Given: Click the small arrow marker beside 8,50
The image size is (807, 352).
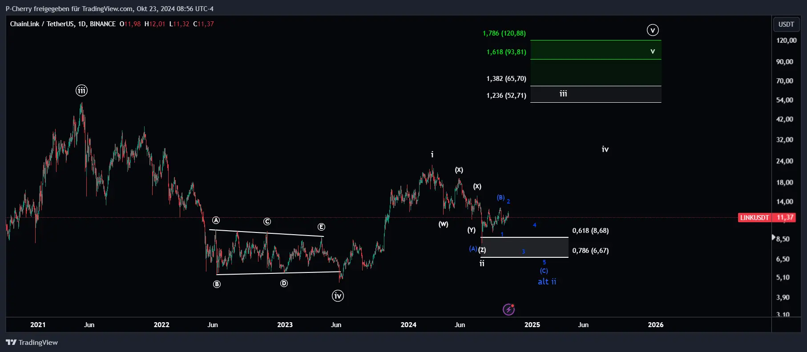Looking at the screenshot, I should pos(773,238).
